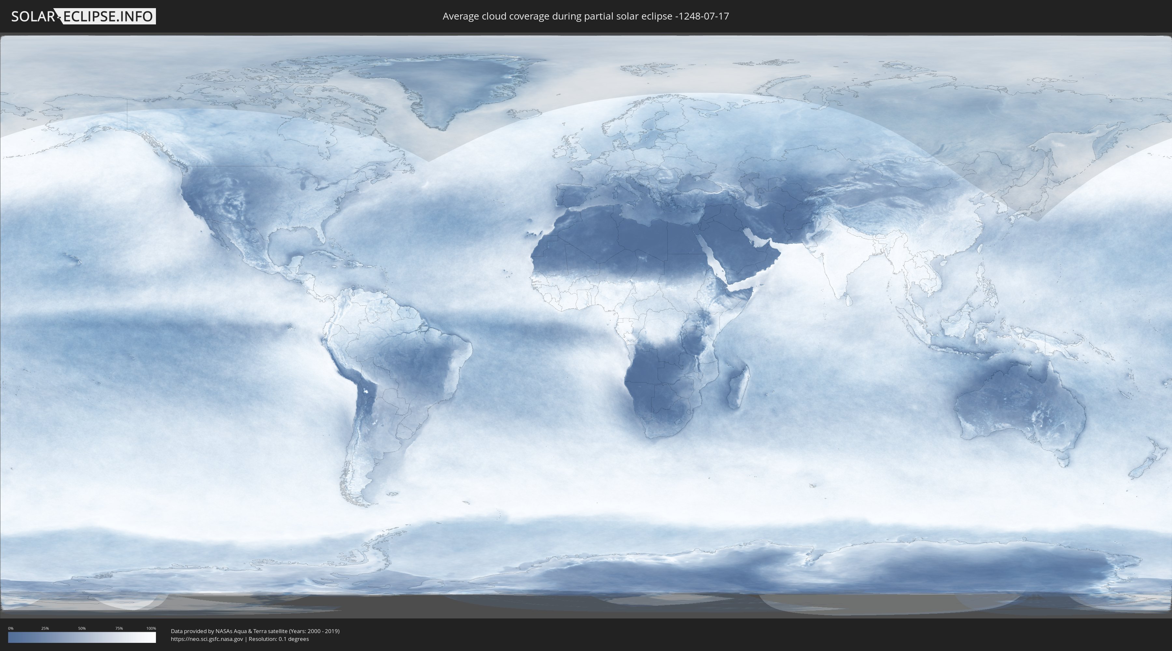
Task: Click the cloud coverage eclipse title text
Action: (586, 16)
